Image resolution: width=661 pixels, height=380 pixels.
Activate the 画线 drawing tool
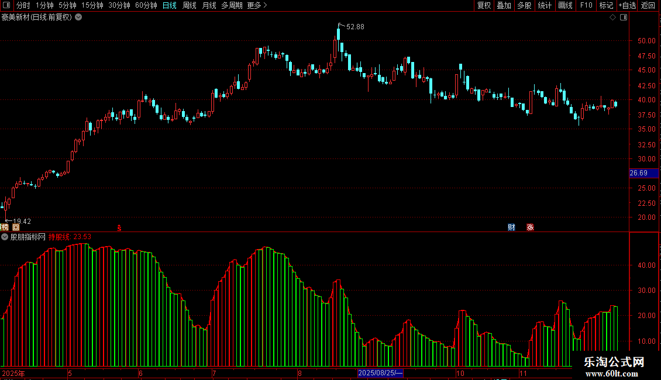tap(565, 5)
